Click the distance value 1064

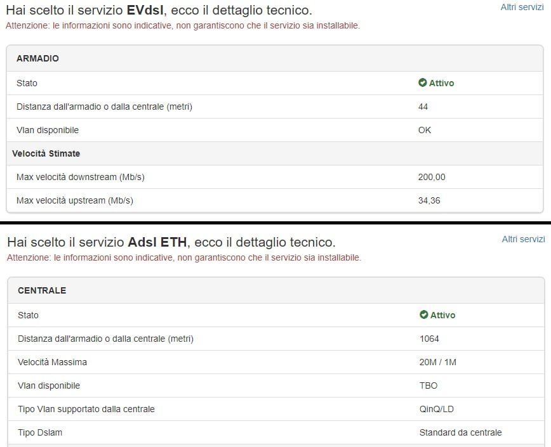click(429, 339)
